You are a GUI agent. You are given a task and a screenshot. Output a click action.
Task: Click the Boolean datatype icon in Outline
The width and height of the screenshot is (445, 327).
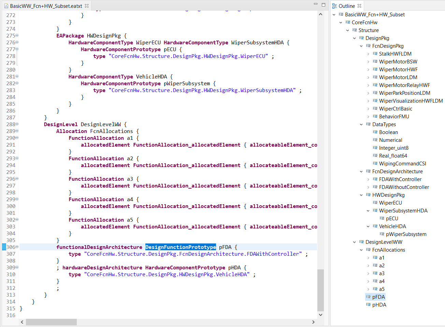[375, 132]
